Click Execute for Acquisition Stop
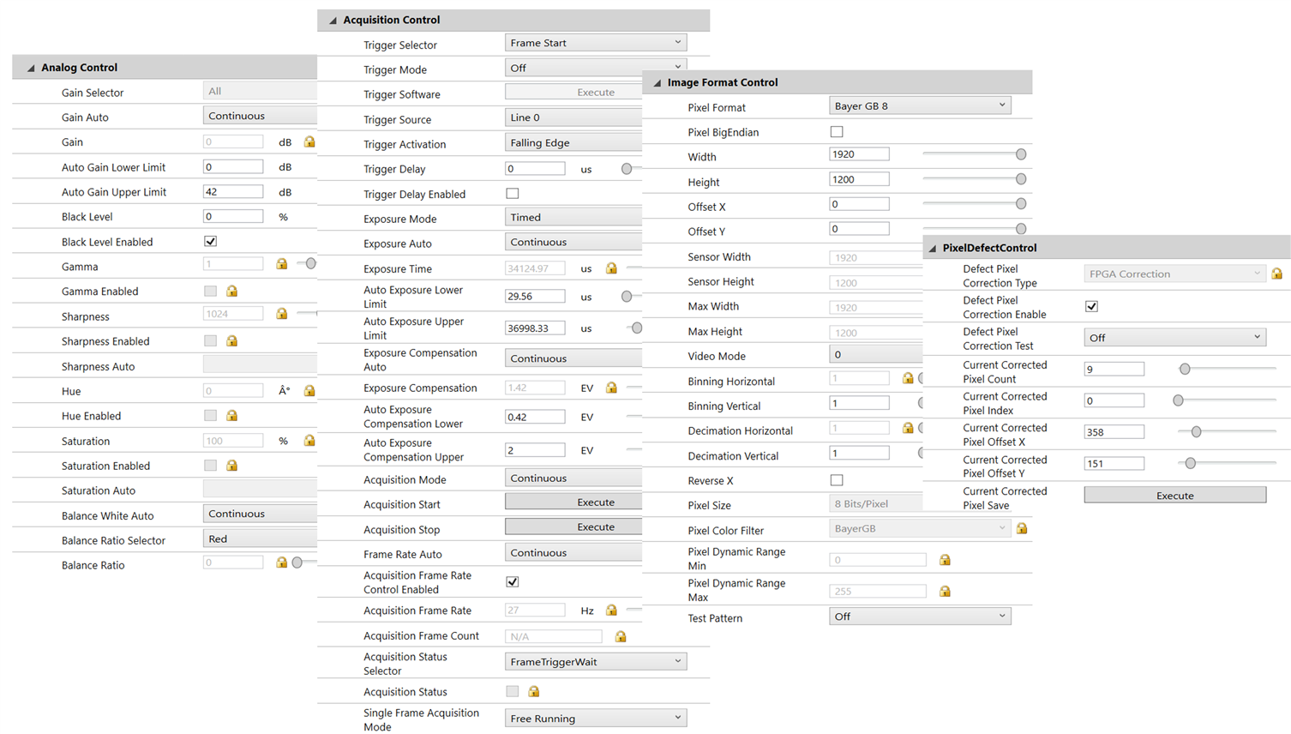1291x734 pixels. [573, 527]
